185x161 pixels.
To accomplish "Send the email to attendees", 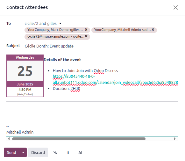I will tap(12, 152).
